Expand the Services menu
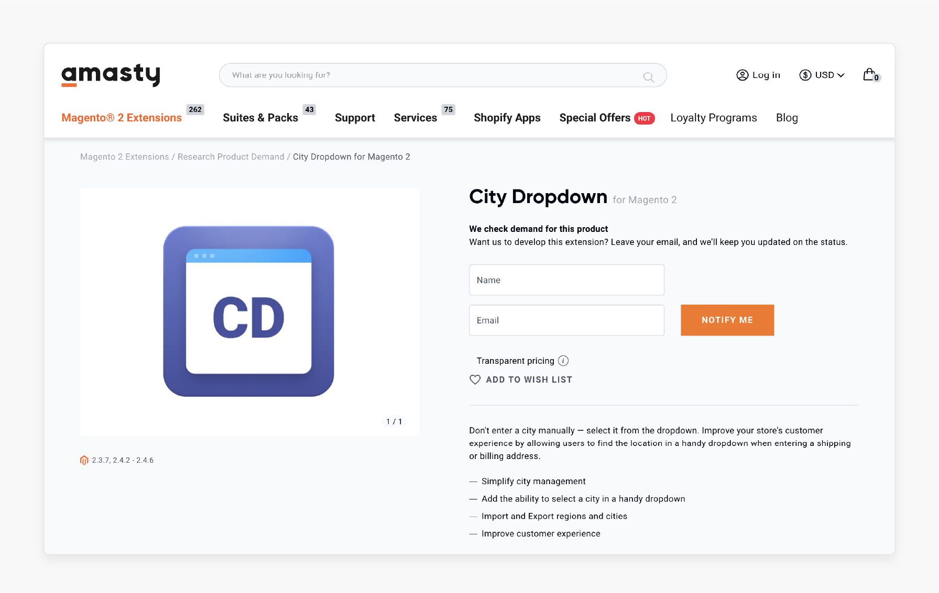Screen dimensions: 939x593 415,118
